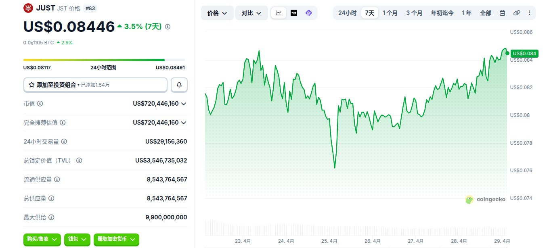Click the bell price alert icon
Screen dimensions: 549x248
click(179, 85)
